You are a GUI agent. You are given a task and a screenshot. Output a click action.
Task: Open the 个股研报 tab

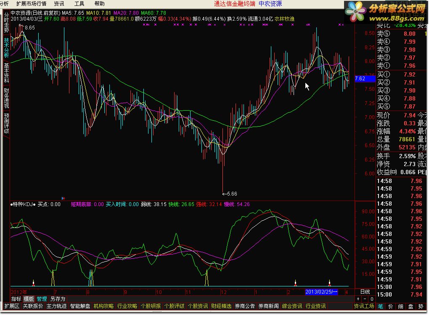(151, 306)
